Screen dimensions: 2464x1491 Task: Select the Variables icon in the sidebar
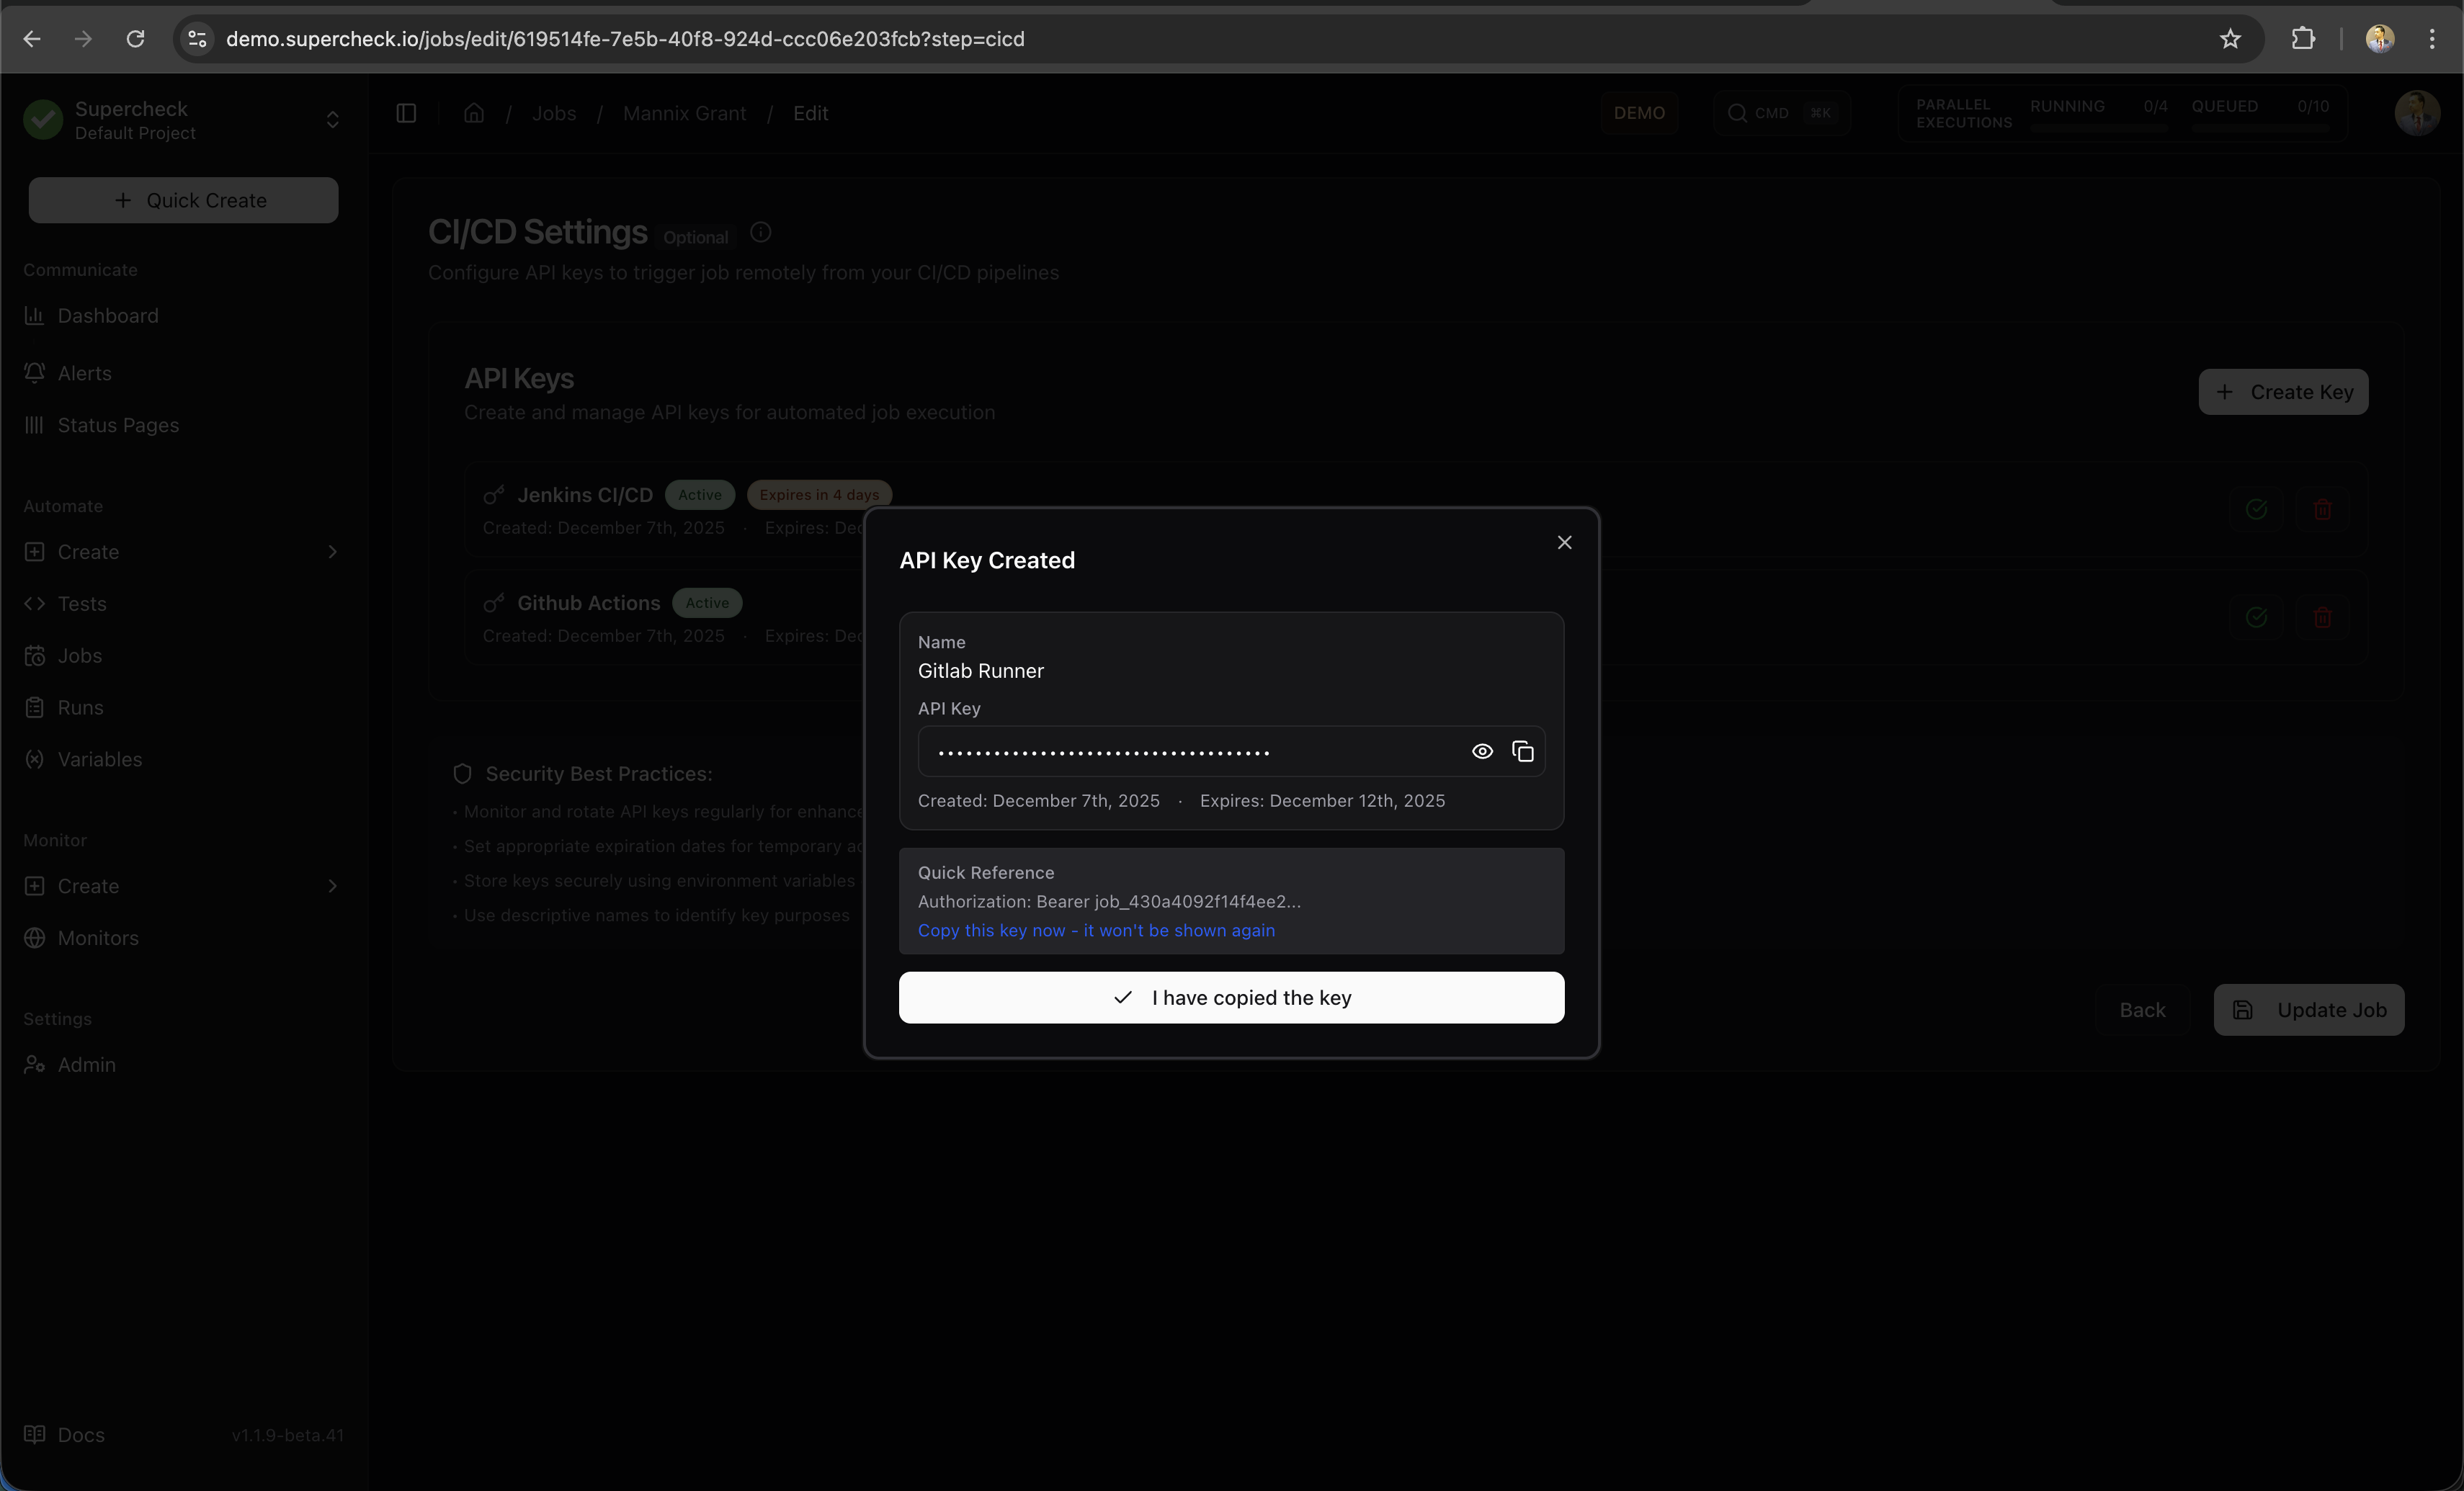coord(35,760)
